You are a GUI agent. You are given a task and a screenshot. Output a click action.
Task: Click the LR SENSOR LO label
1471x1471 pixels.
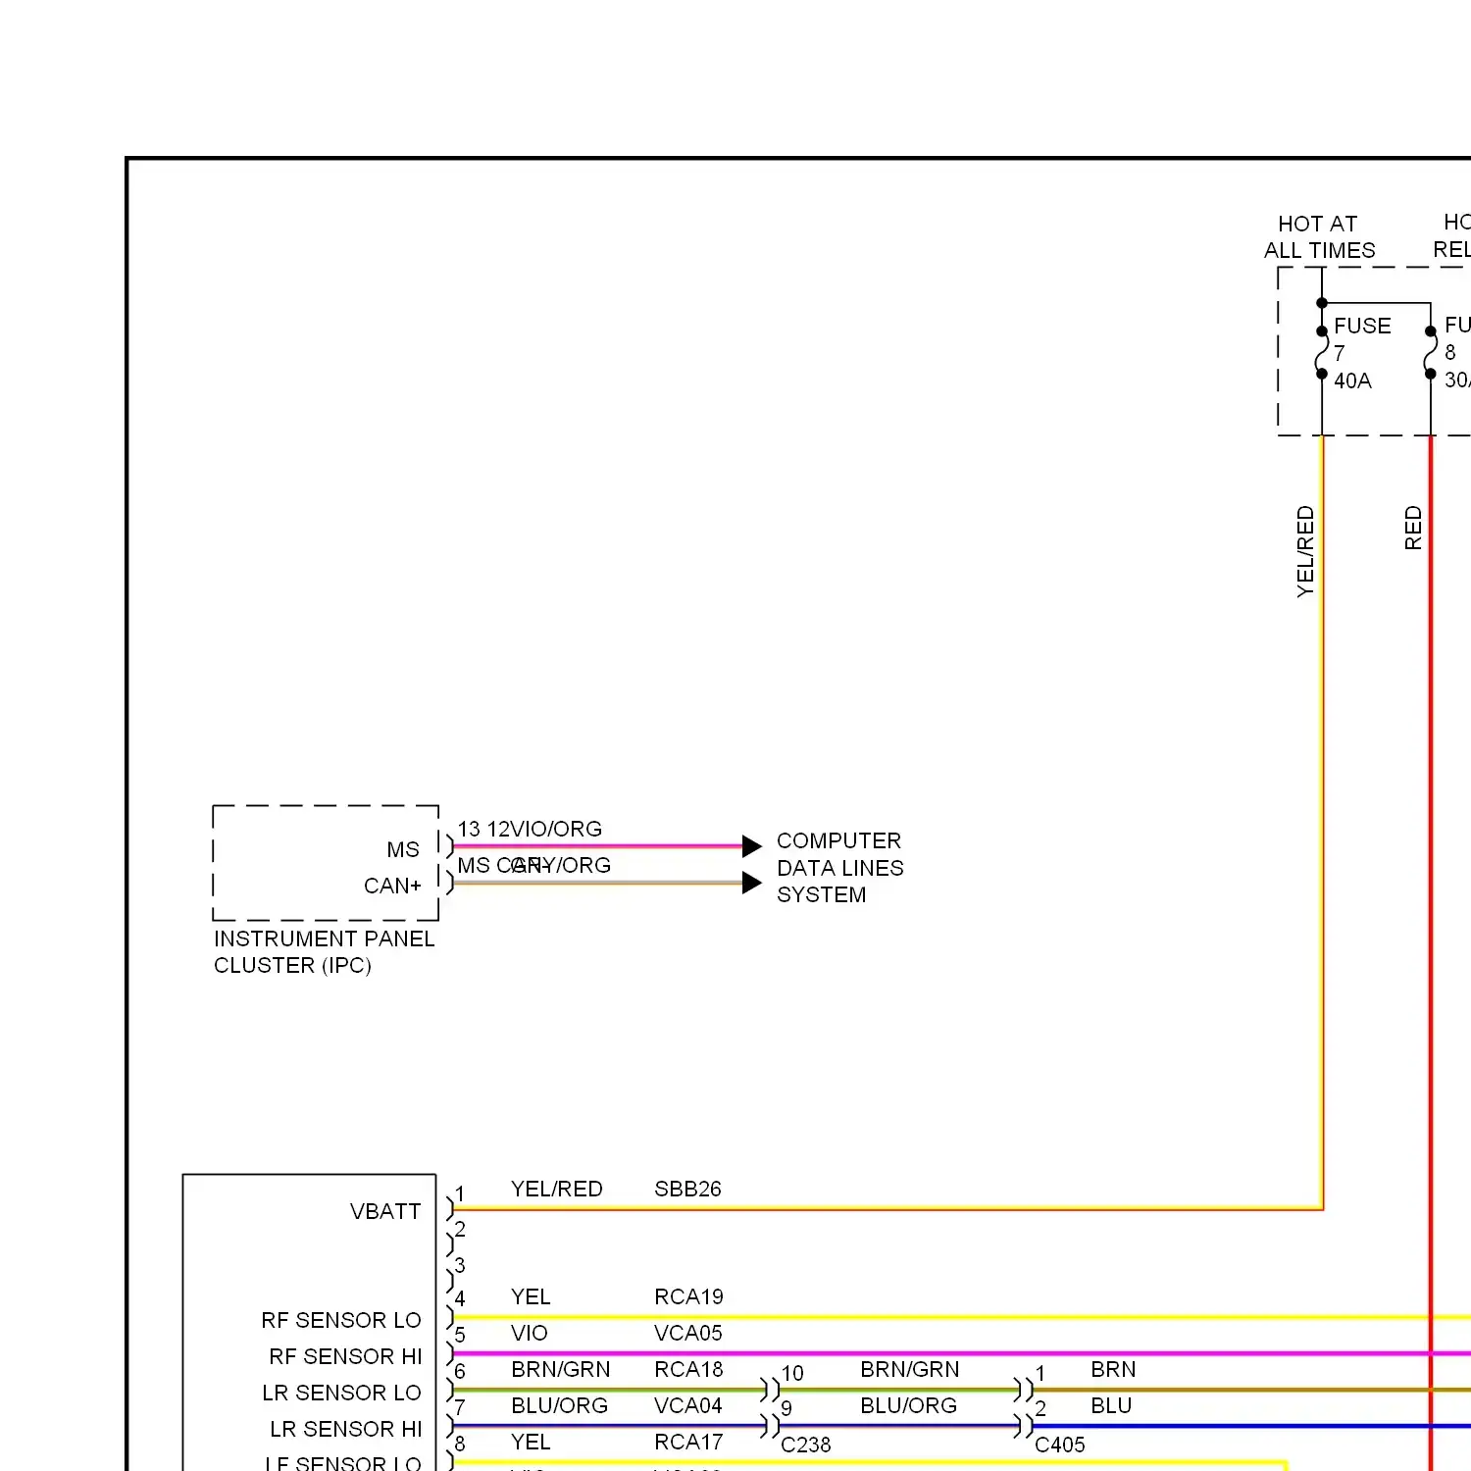point(341,1393)
